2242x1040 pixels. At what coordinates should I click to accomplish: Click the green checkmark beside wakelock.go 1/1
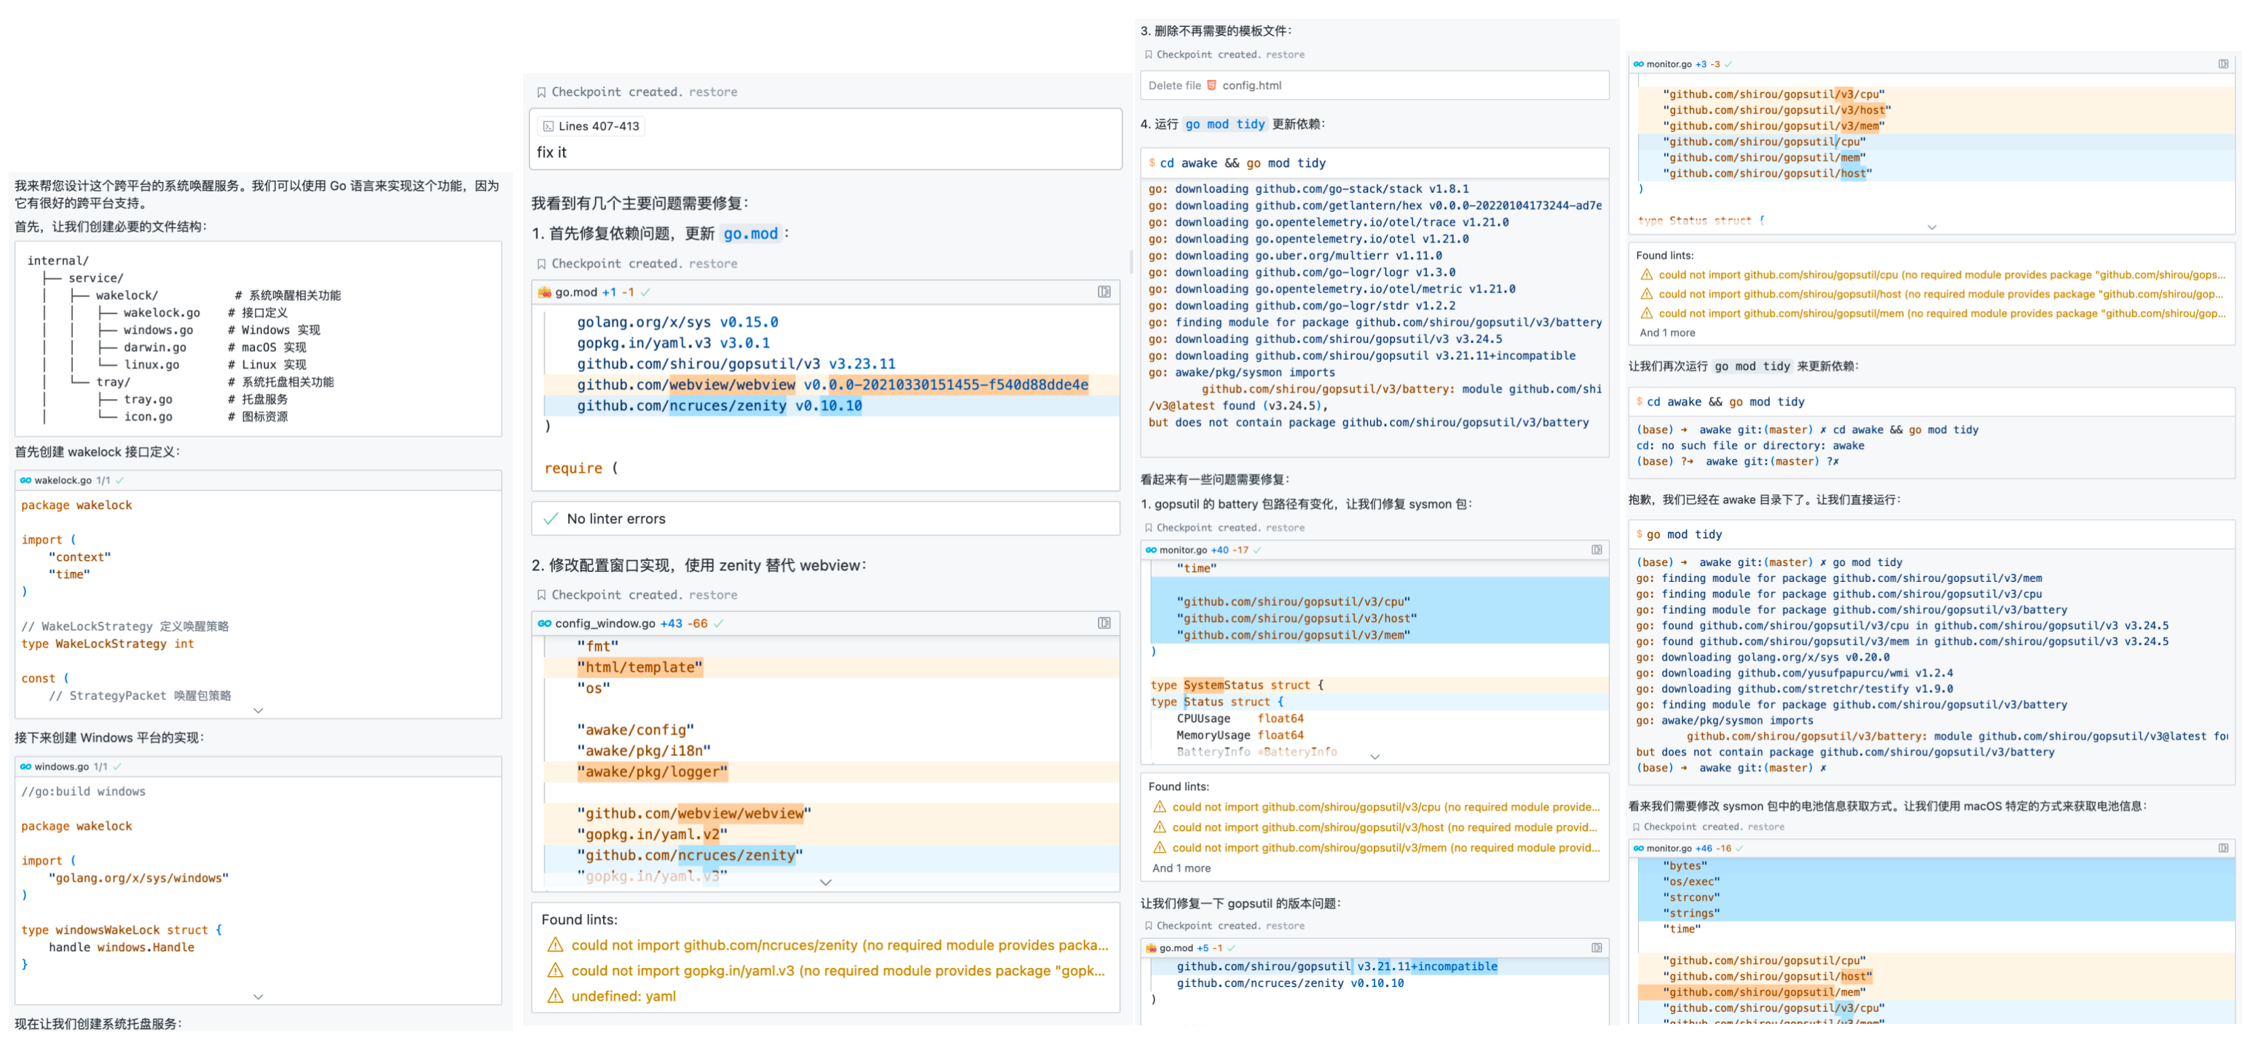pos(119,481)
